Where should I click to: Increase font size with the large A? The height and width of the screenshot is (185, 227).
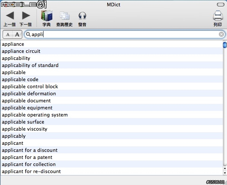click(17, 35)
